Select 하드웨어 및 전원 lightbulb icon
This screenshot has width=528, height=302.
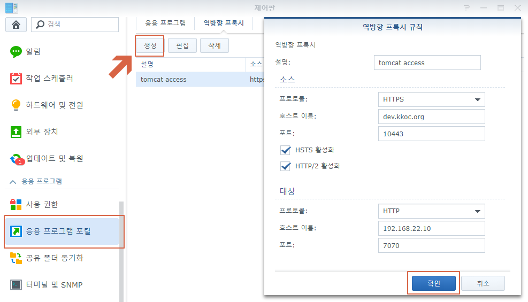pos(16,105)
